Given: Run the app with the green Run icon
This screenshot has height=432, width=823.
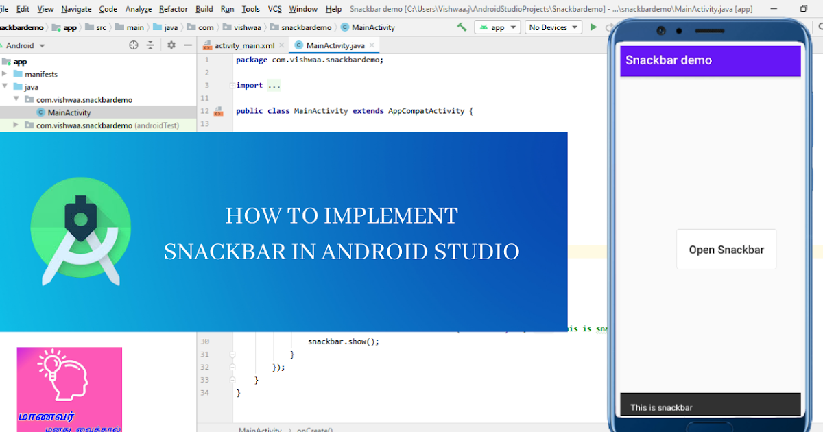Looking at the screenshot, I should [x=593, y=27].
